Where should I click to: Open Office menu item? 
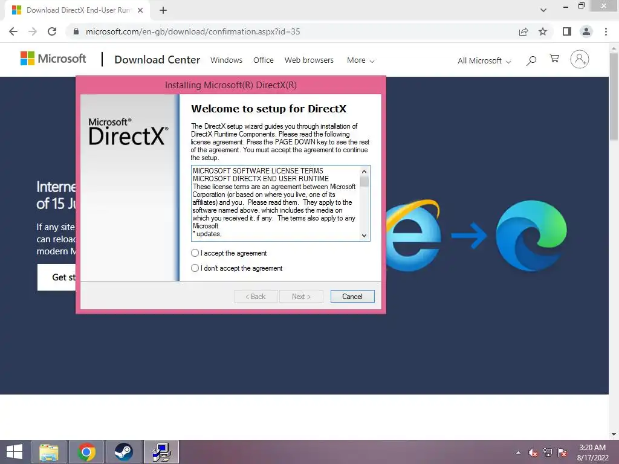tap(264, 60)
